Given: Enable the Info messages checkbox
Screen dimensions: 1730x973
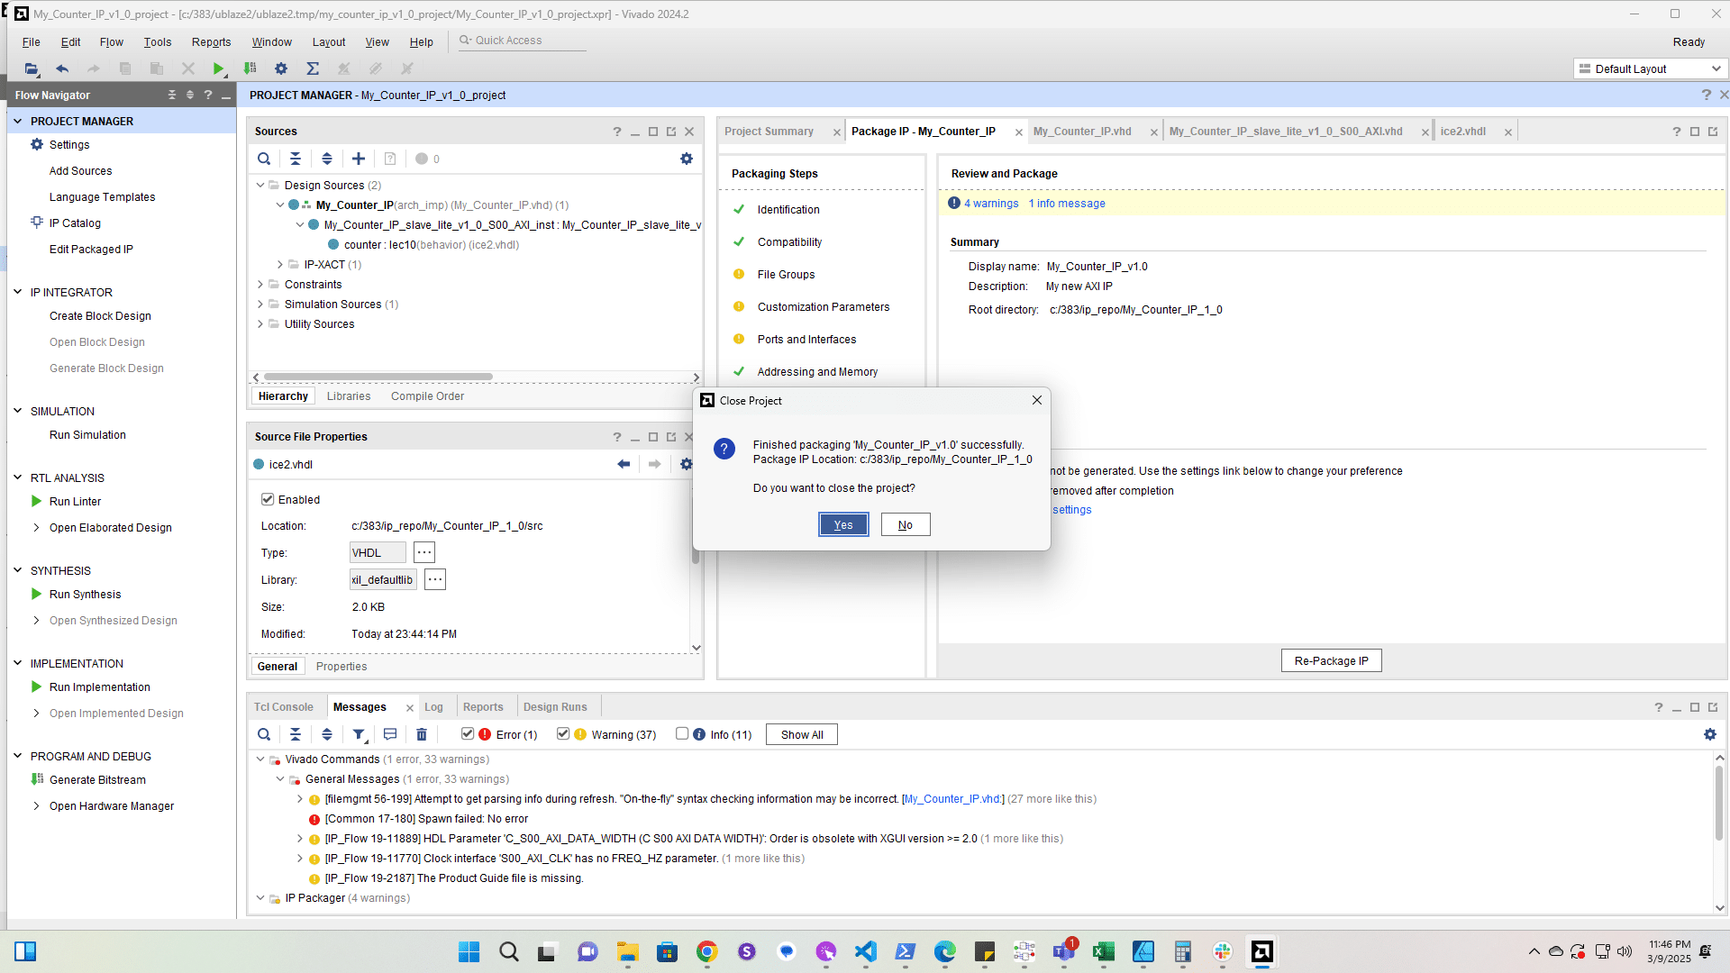Looking at the screenshot, I should click(x=682, y=733).
